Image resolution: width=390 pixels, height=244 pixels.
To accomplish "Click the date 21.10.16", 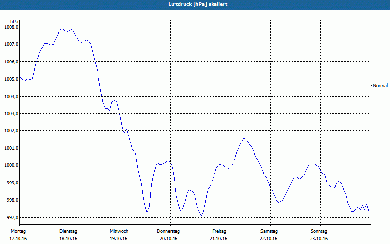I will click(218, 239).
